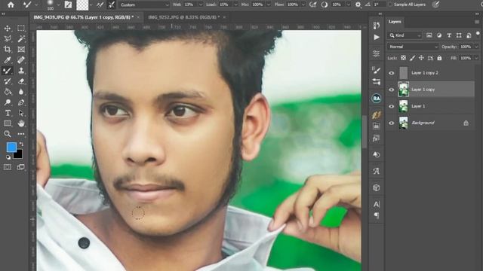Viewport: 483px width, 271px height.
Task: Select the Hand tool
Action: point(21,123)
